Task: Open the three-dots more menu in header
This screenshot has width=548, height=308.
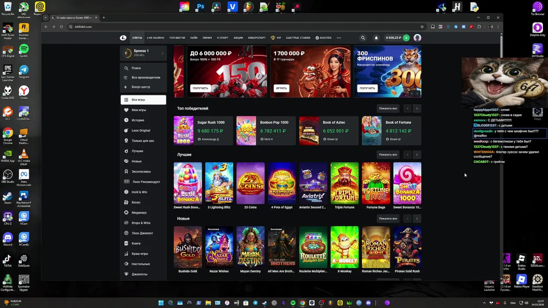Action: click(x=339, y=38)
